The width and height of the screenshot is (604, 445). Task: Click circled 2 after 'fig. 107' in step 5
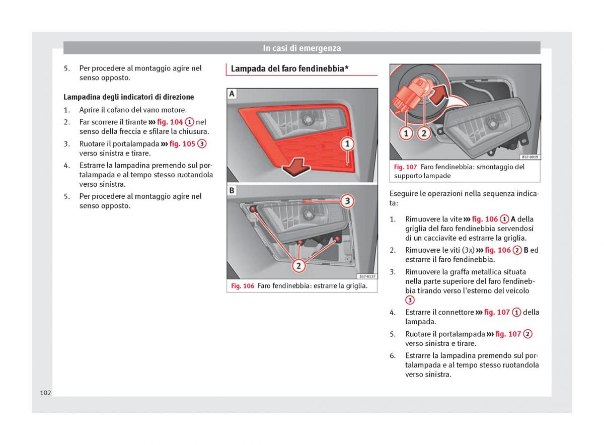click(x=527, y=334)
